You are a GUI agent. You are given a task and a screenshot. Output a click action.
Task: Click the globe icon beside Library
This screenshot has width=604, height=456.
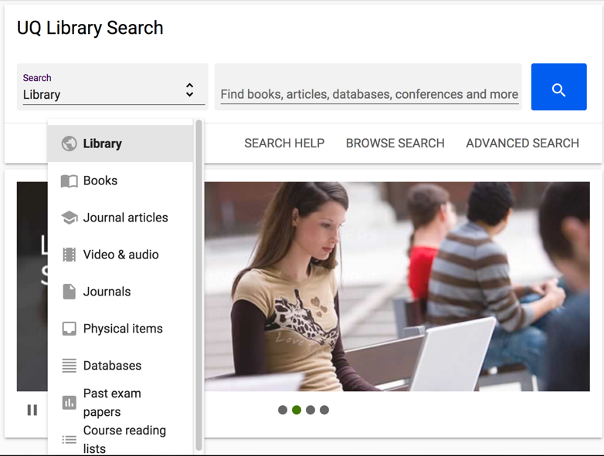tap(69, 144)
